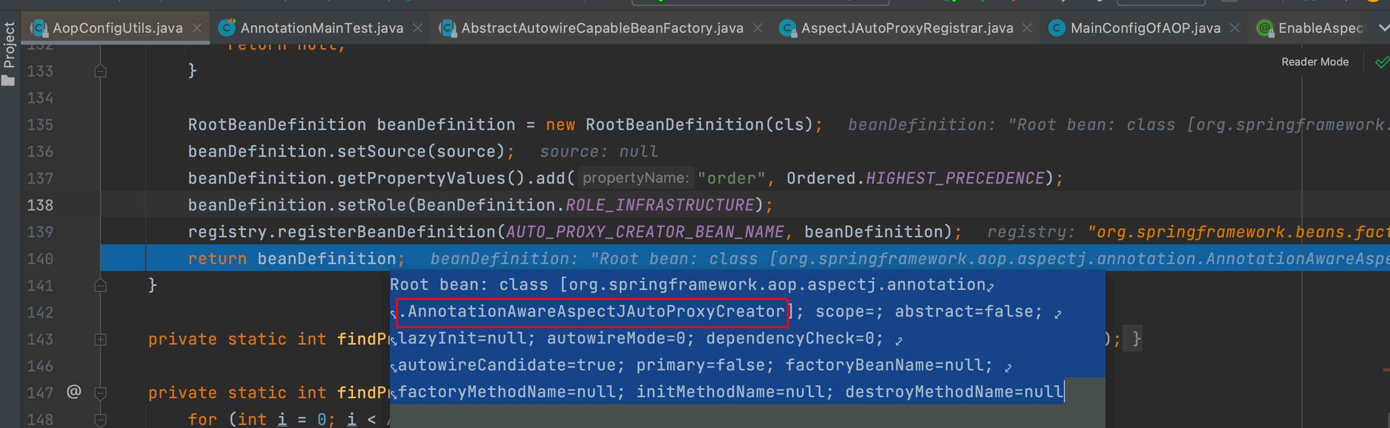Click 'autowireCandidate=true' in the popup
Image resolution: width=1390 pixels, height=428 pixels.
click(x=507, y=365)
